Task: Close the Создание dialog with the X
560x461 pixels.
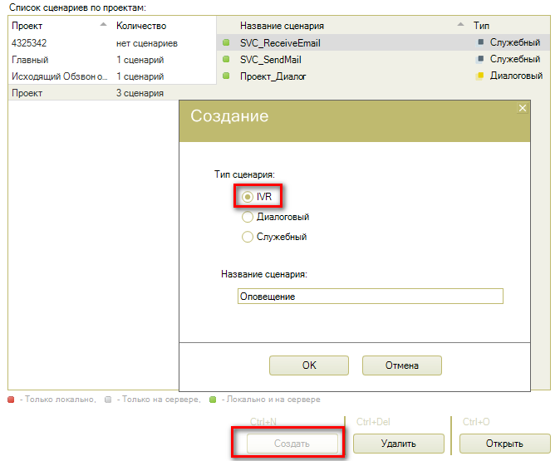Action: (522, 108)
